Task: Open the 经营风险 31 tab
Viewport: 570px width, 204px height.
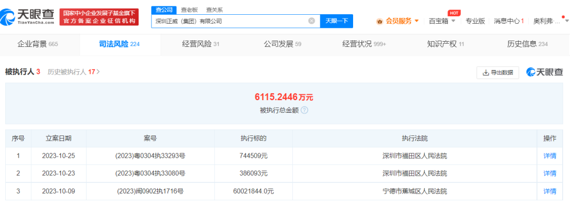Action: pyautogui.click(x=201, y=44)
